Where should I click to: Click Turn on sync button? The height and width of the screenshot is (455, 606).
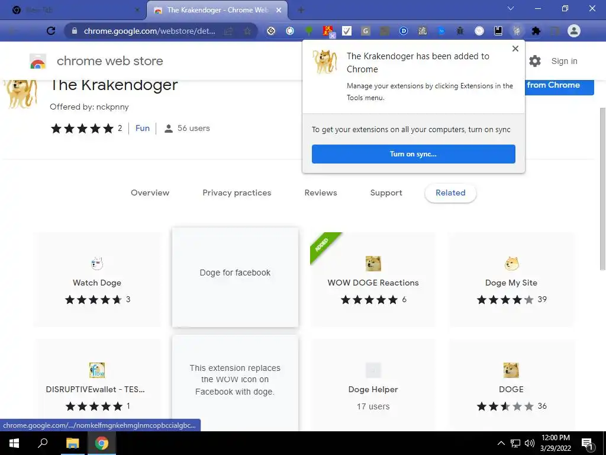pyautogui.click(x=414, y=154)
